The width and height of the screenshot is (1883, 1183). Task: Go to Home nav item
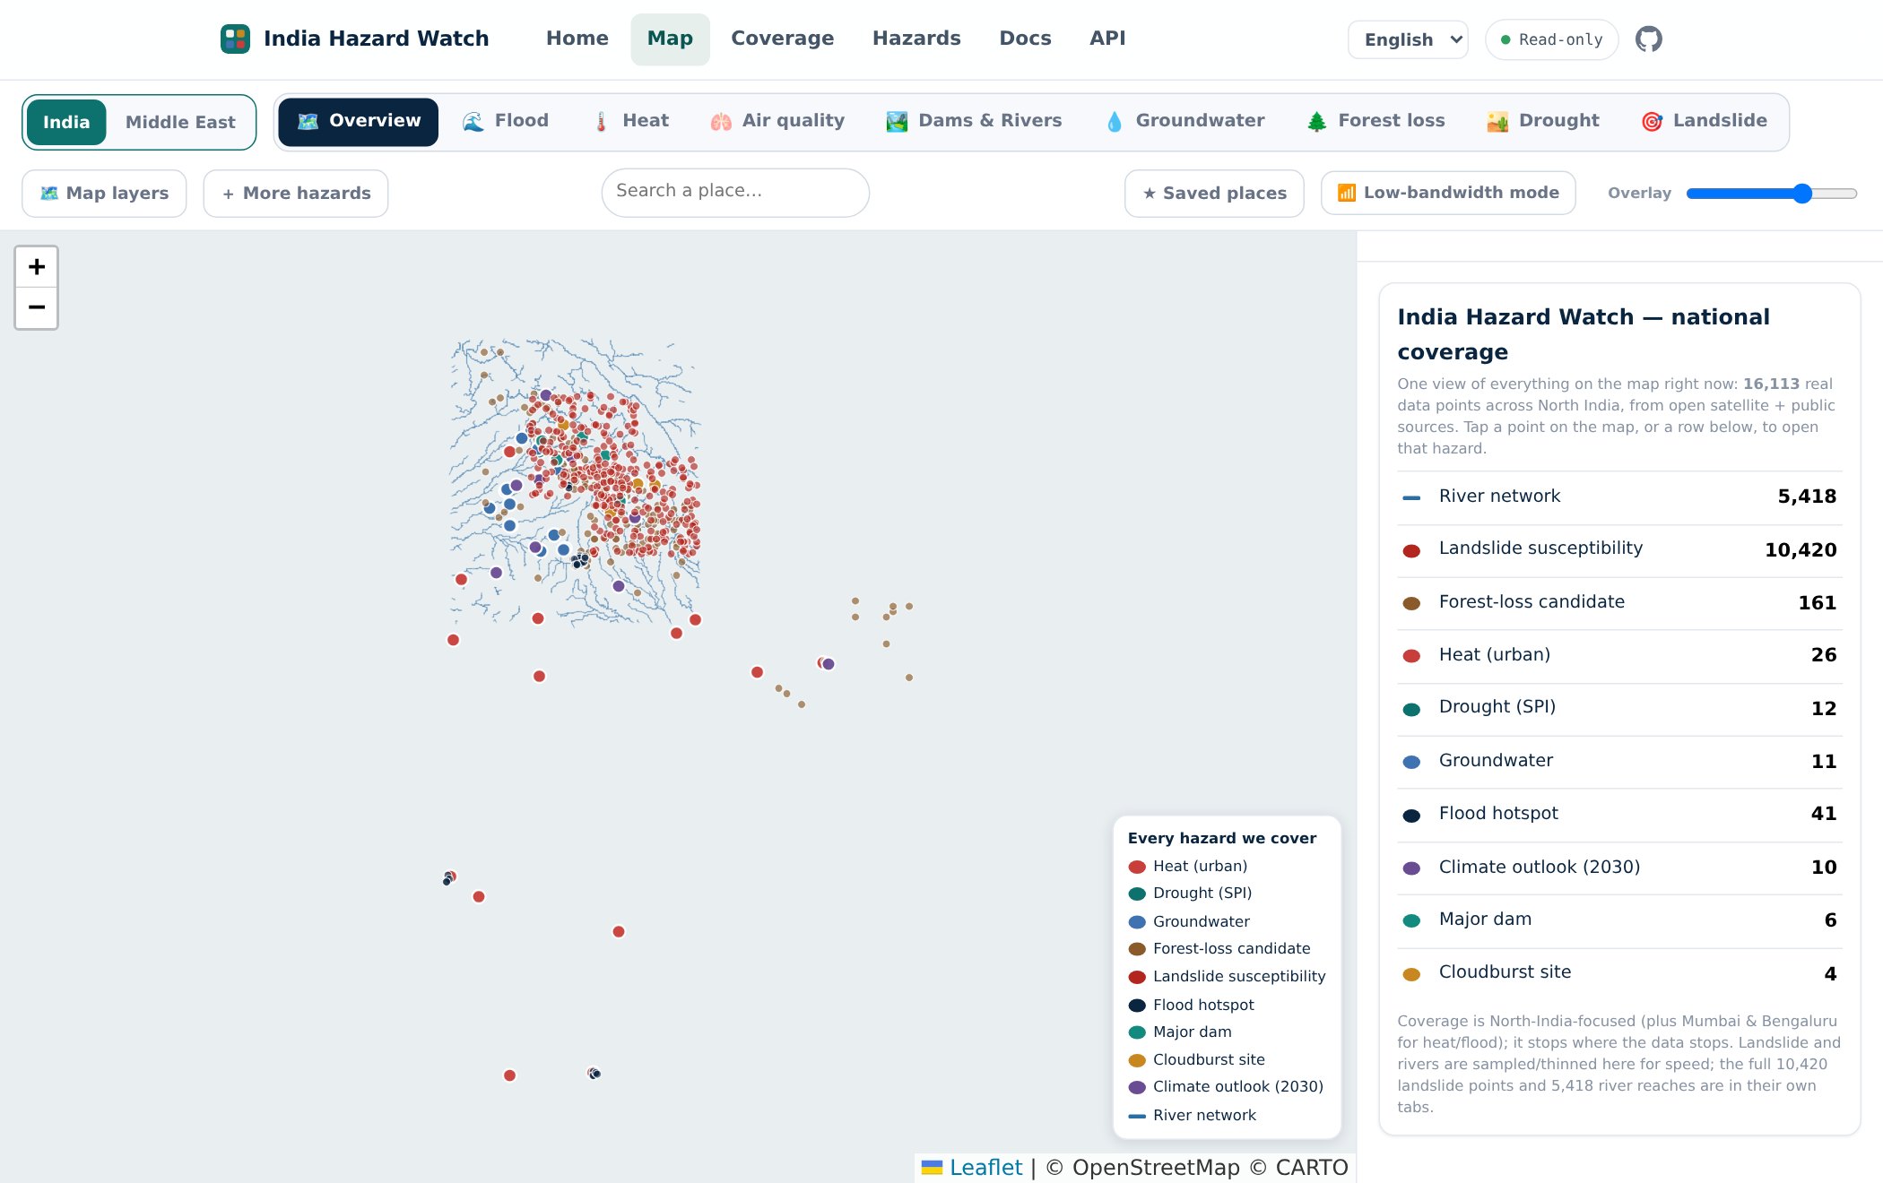click(x=577, y=39)
